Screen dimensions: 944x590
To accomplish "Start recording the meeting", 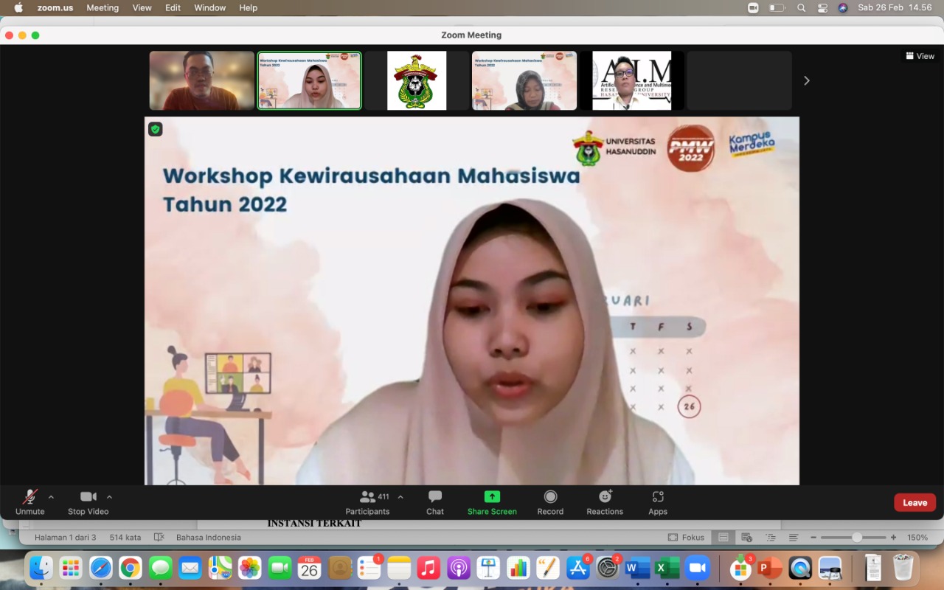I will 550,502.
